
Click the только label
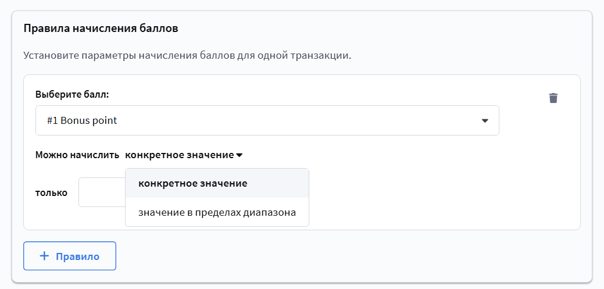point(51,192)
